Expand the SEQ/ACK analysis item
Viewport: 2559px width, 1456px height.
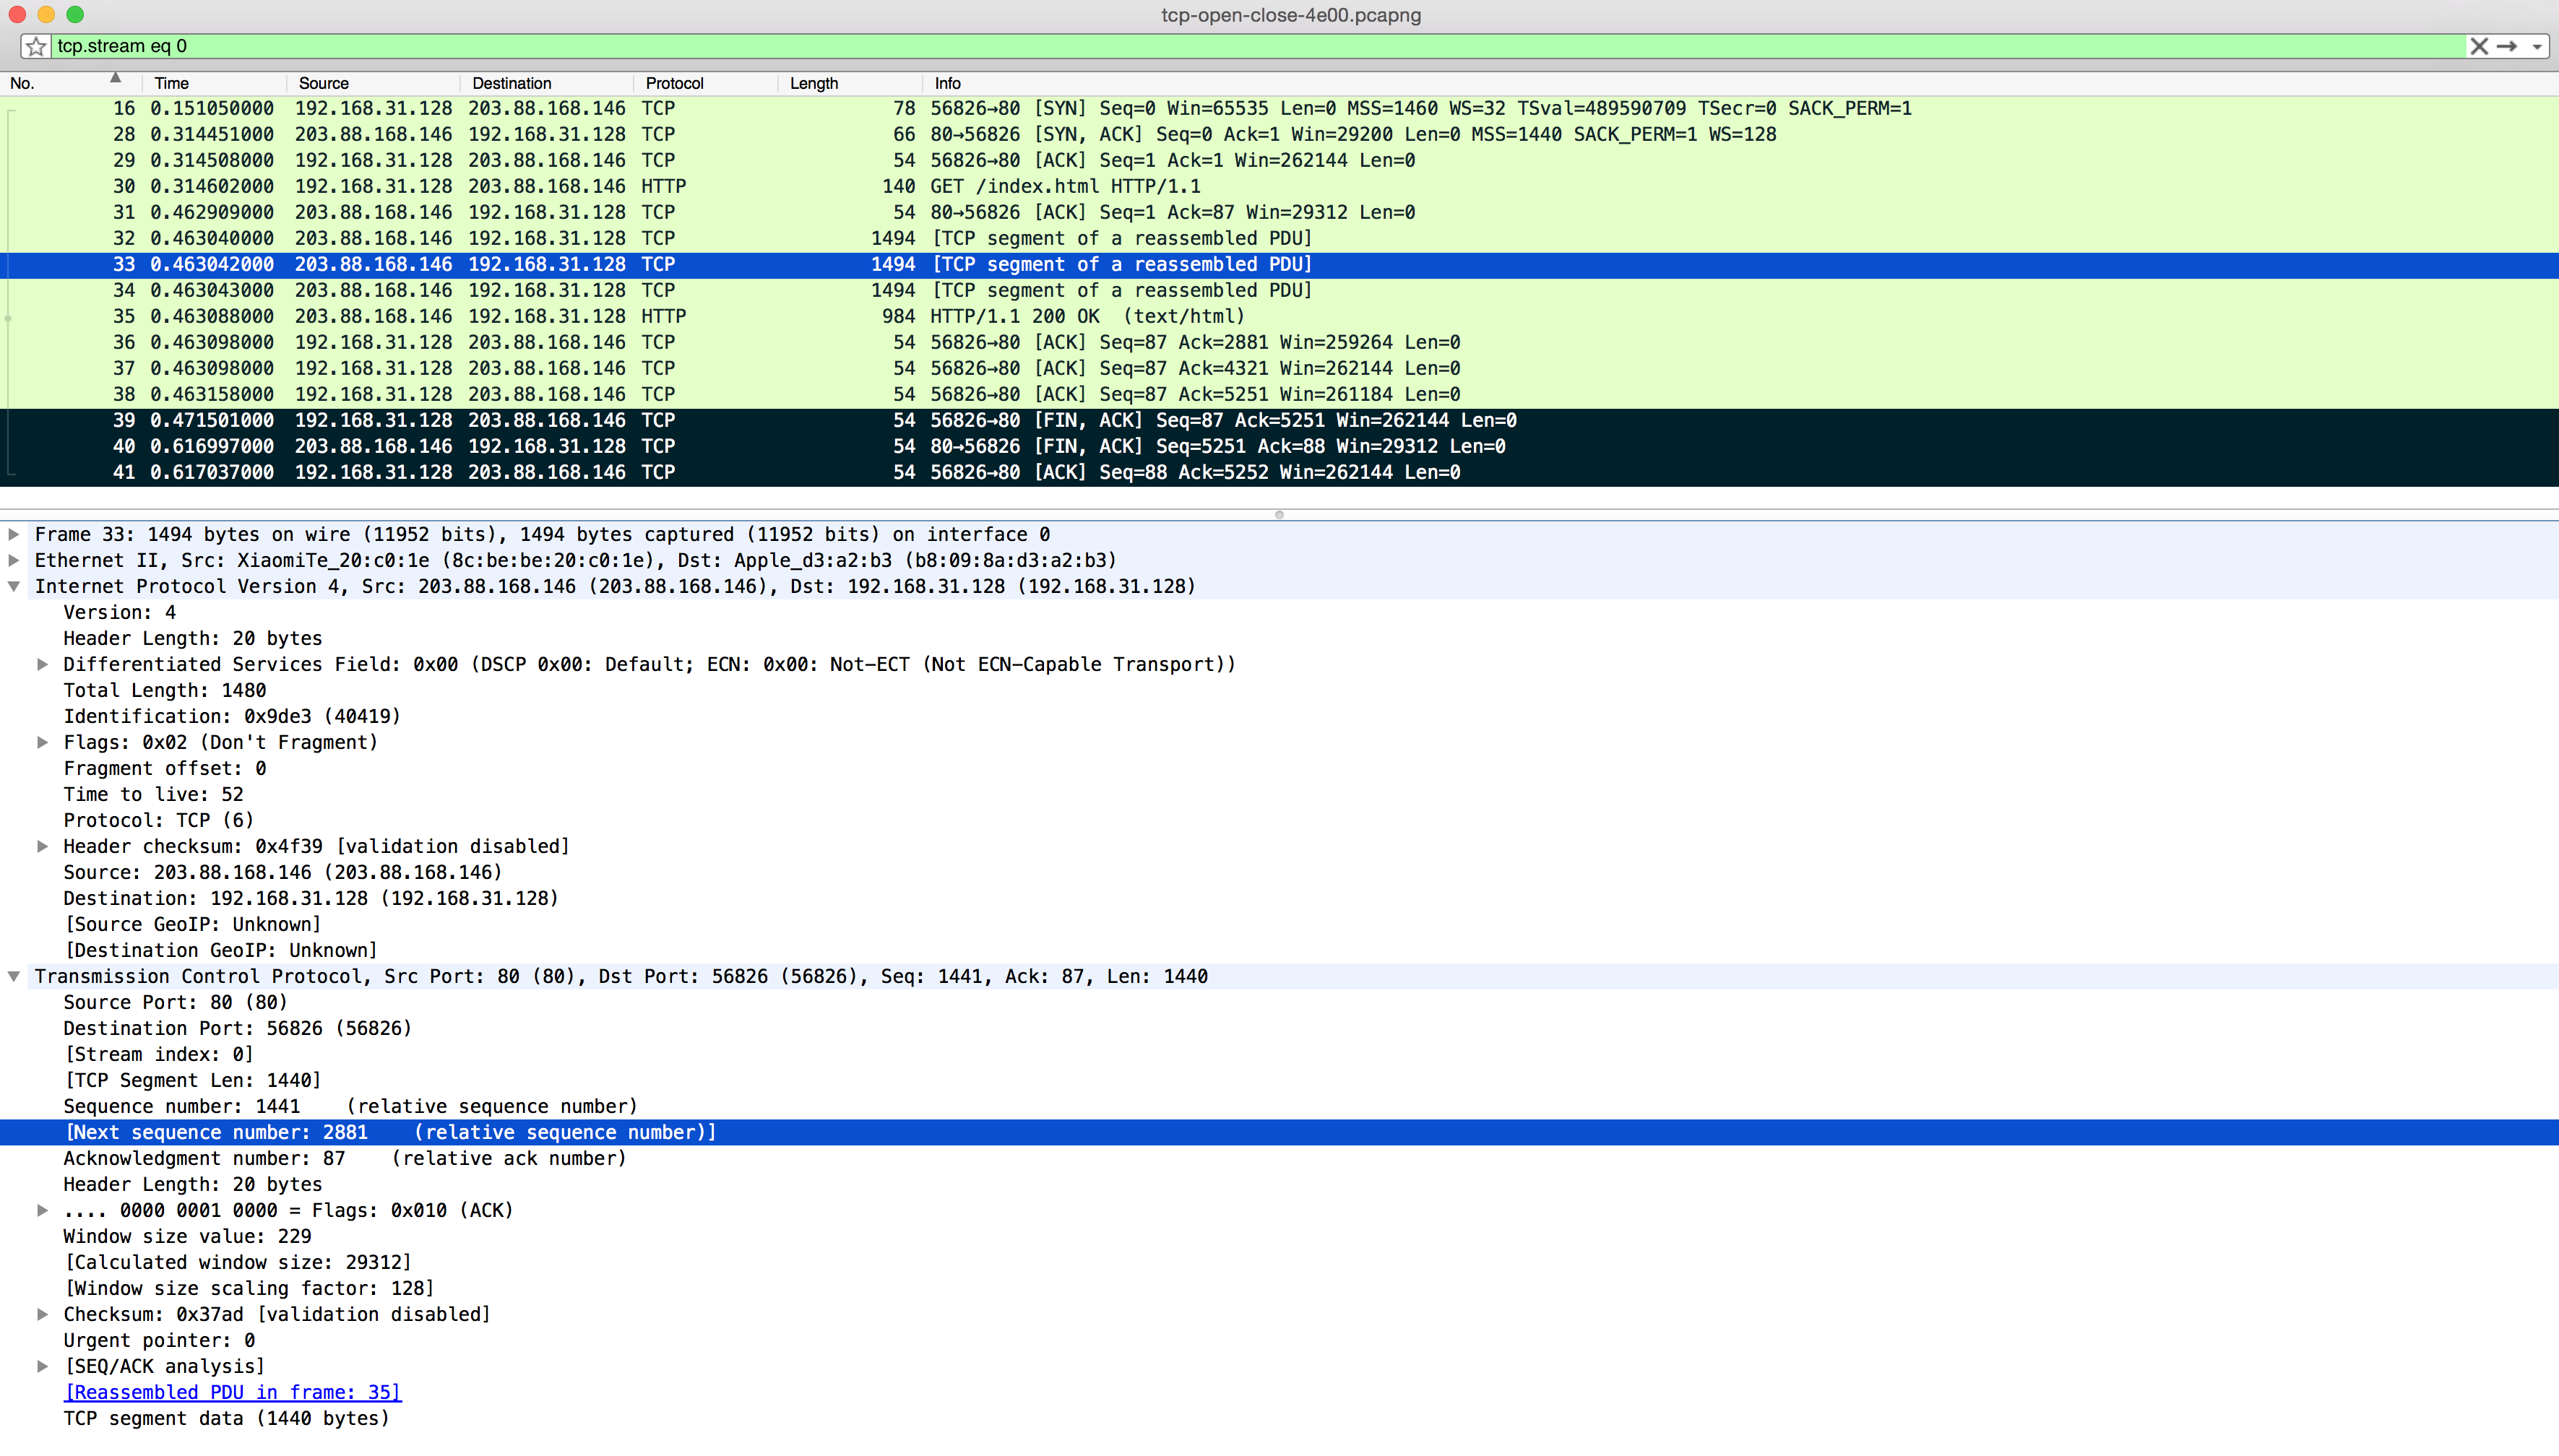tap(42, 1366)
